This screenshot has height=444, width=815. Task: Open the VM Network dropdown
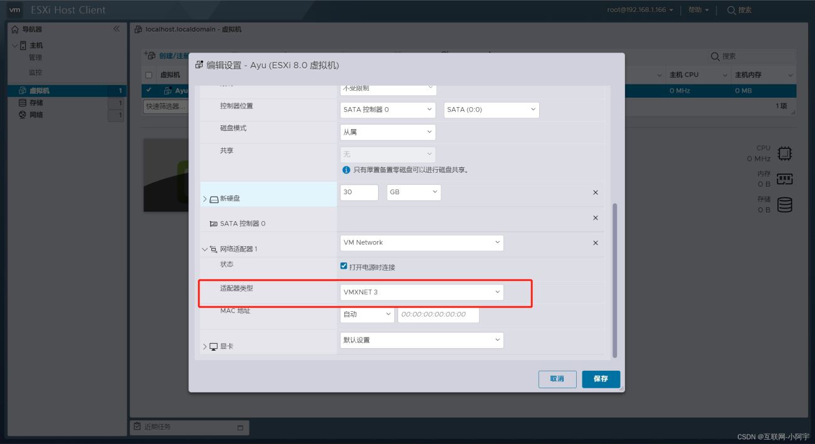coord(422,243)
